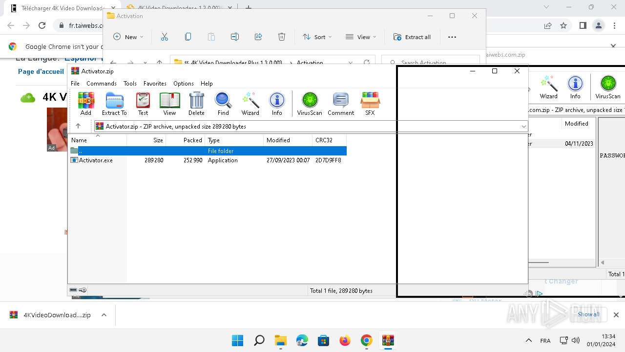
Task: Click the Add icon in Activator.zip WinRAR toolbar
Action: [x=86, y=104]
